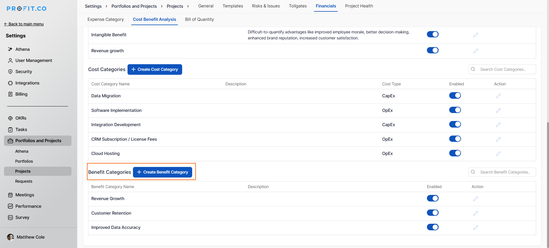Click Create Cost Category button
This screenshot has height=248, width=549.
point(155,69)
